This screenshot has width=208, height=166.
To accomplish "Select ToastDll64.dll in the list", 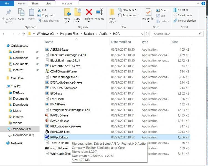I will [x=57, y=143].
